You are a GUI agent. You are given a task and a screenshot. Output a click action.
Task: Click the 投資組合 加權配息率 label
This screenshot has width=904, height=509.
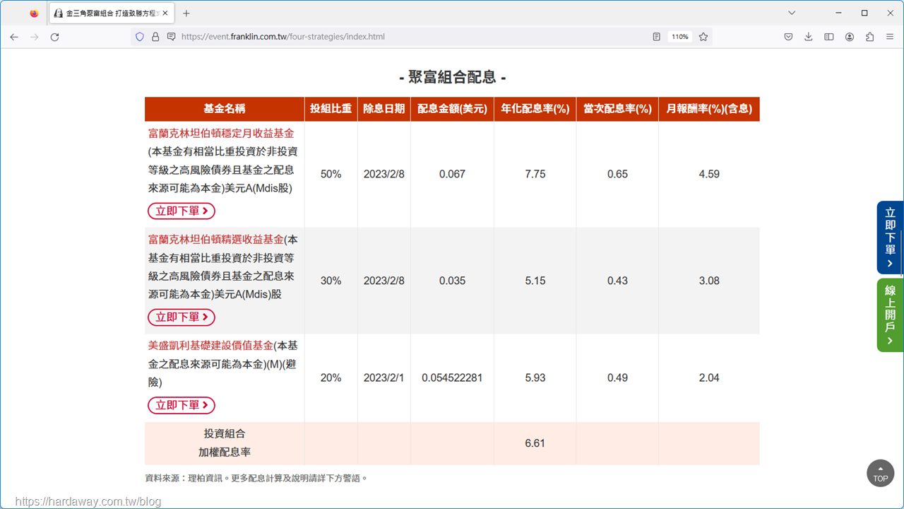225,443
